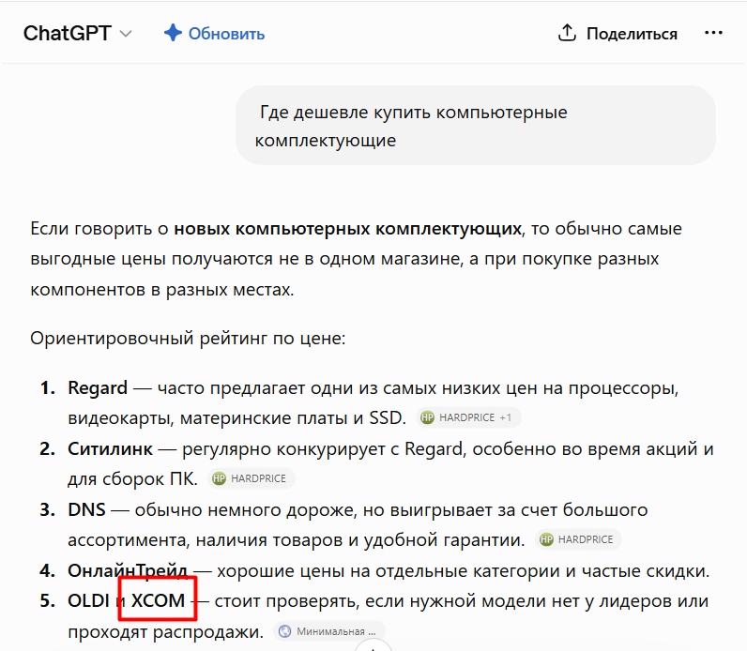Click the HP icon in the Regard citation
747x651 pixels.
pyautogui.click(x=428, y=417)
